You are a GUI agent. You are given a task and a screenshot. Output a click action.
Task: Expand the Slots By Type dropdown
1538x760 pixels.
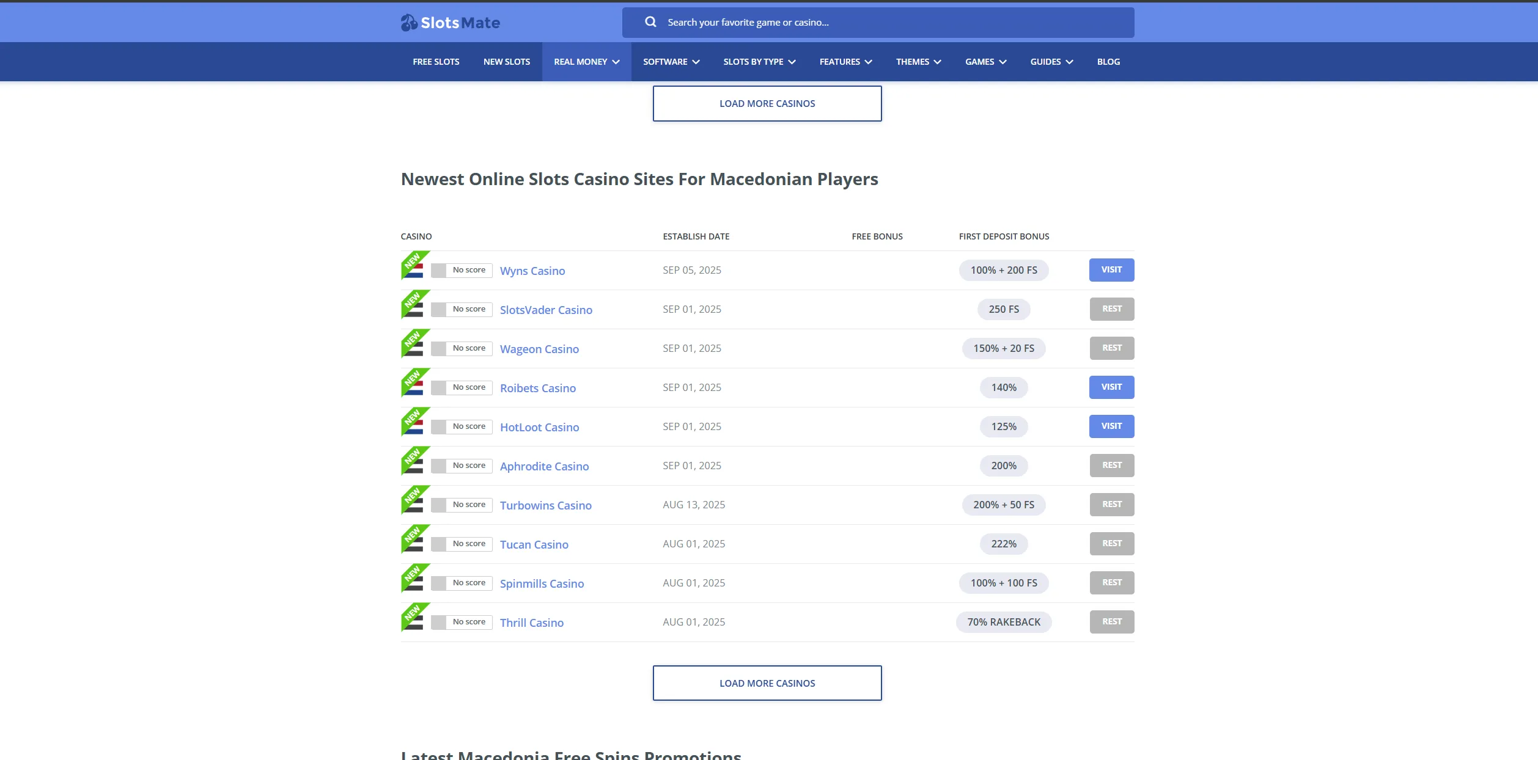click(759, 62)
